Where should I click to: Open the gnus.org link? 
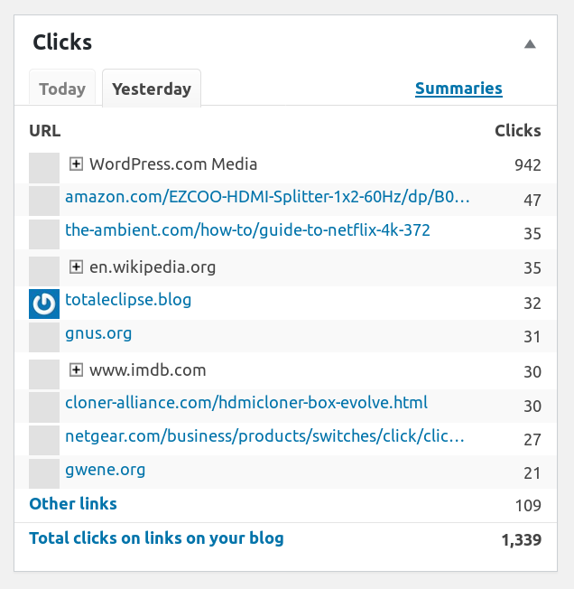98,333
